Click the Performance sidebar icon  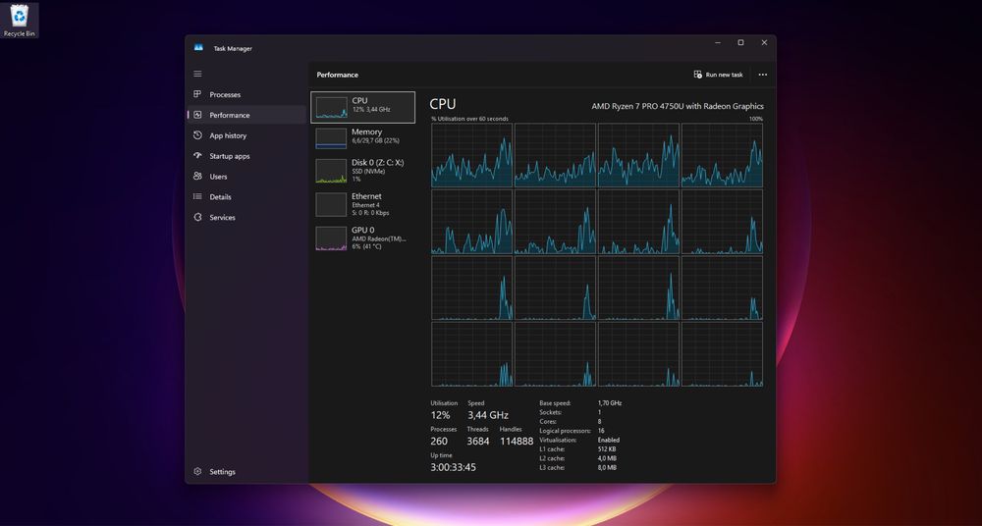pyautogui.click(x=198, y=115)
